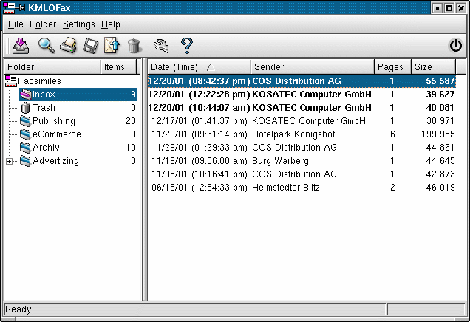The height and width of the screenshot is (322, 470).
Task: Open the magnifying glass view fax icon
Action: pyautogui.click(x=46, y=46)
